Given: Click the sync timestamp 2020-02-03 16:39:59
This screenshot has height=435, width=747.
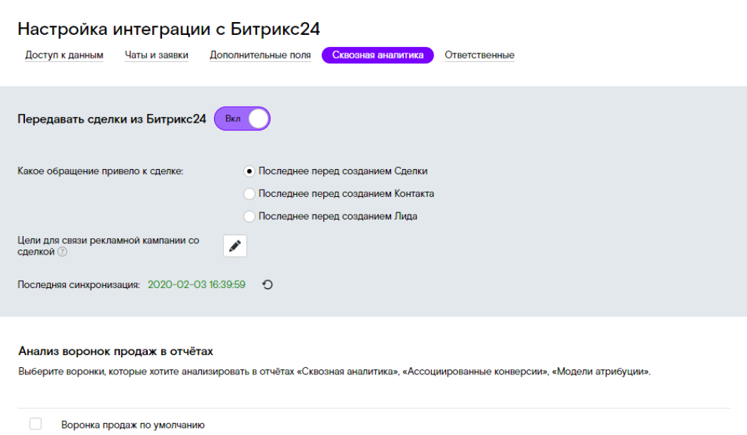Looking at the screenshot, I should [x=196, y=285].
